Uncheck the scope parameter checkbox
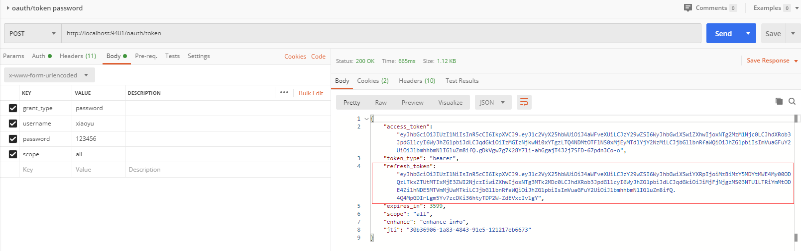Screen dimensions: 801x251 point(13,154)
